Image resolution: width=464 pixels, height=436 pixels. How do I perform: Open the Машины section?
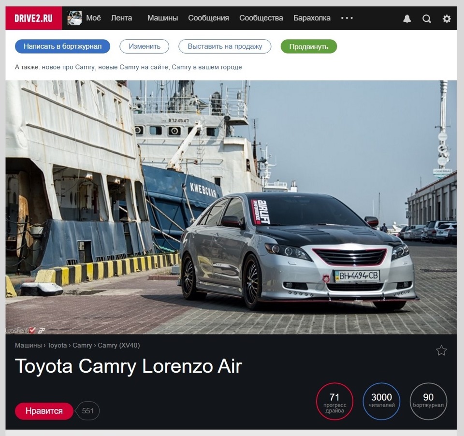pos(162,18)
